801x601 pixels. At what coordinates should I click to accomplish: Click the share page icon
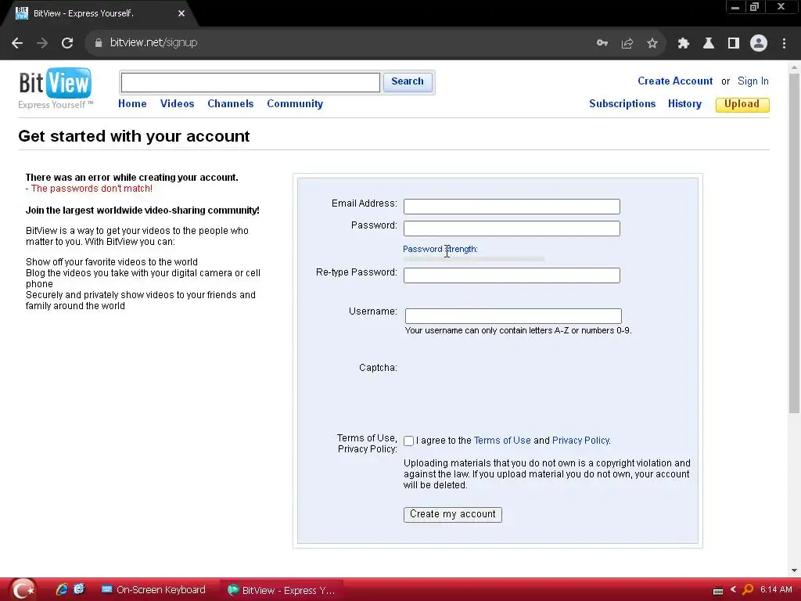[627, 44]
